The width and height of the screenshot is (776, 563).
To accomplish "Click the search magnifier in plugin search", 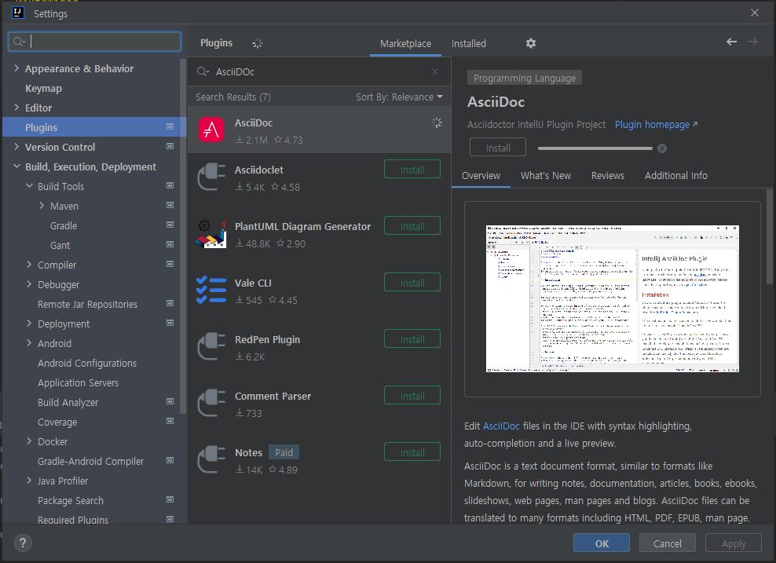I will point(203,71).
